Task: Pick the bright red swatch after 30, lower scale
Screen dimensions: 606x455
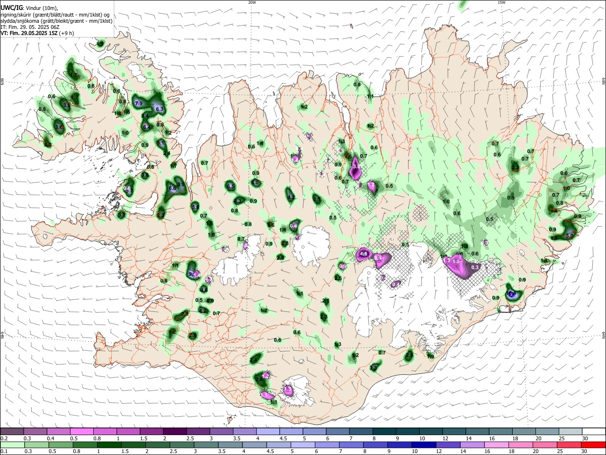Action: 594,445
